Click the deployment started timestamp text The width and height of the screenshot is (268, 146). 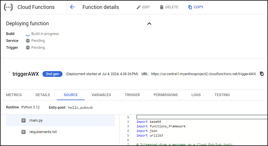coord(102,74)
